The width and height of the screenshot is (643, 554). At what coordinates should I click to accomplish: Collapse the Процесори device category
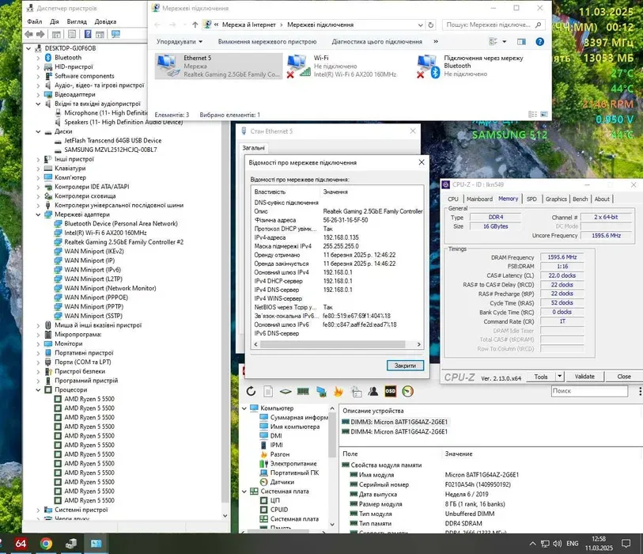click(38, 390)
